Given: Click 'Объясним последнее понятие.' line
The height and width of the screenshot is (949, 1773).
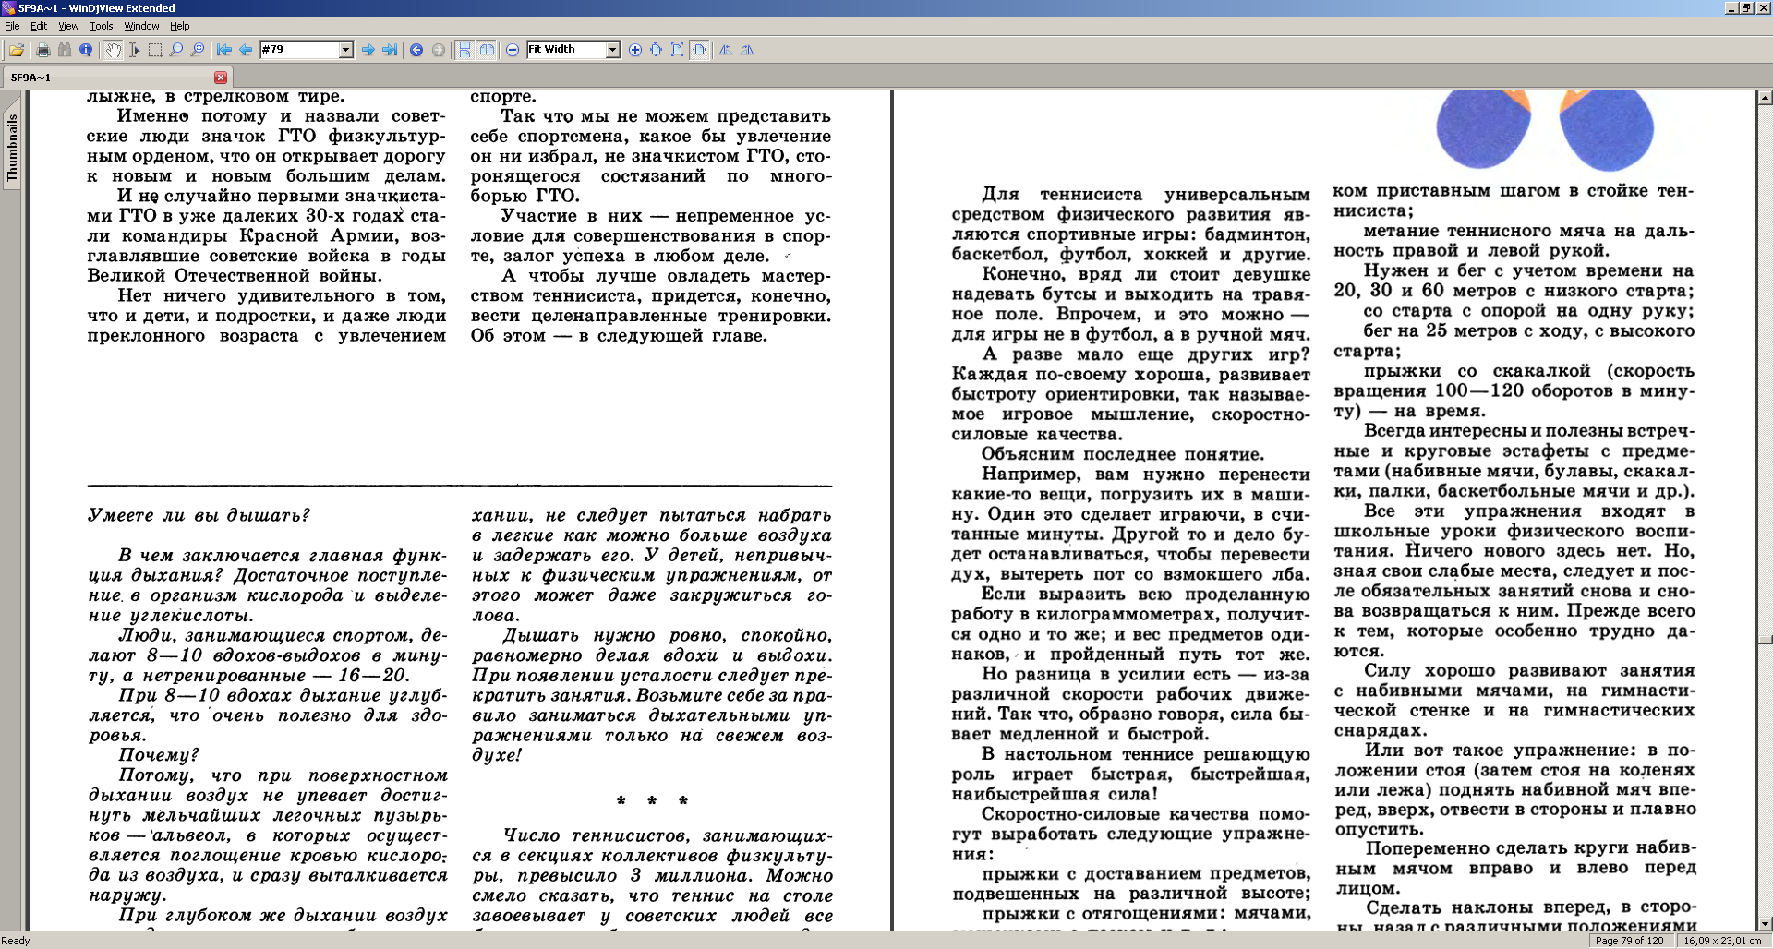Looking at the screenshot, I should [1123, 454].
